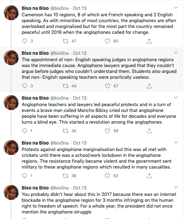The height and width of the screenshot is (219, 184).
Task: Reply to the non-English speaking judges tweet
Action: [25, 86]
